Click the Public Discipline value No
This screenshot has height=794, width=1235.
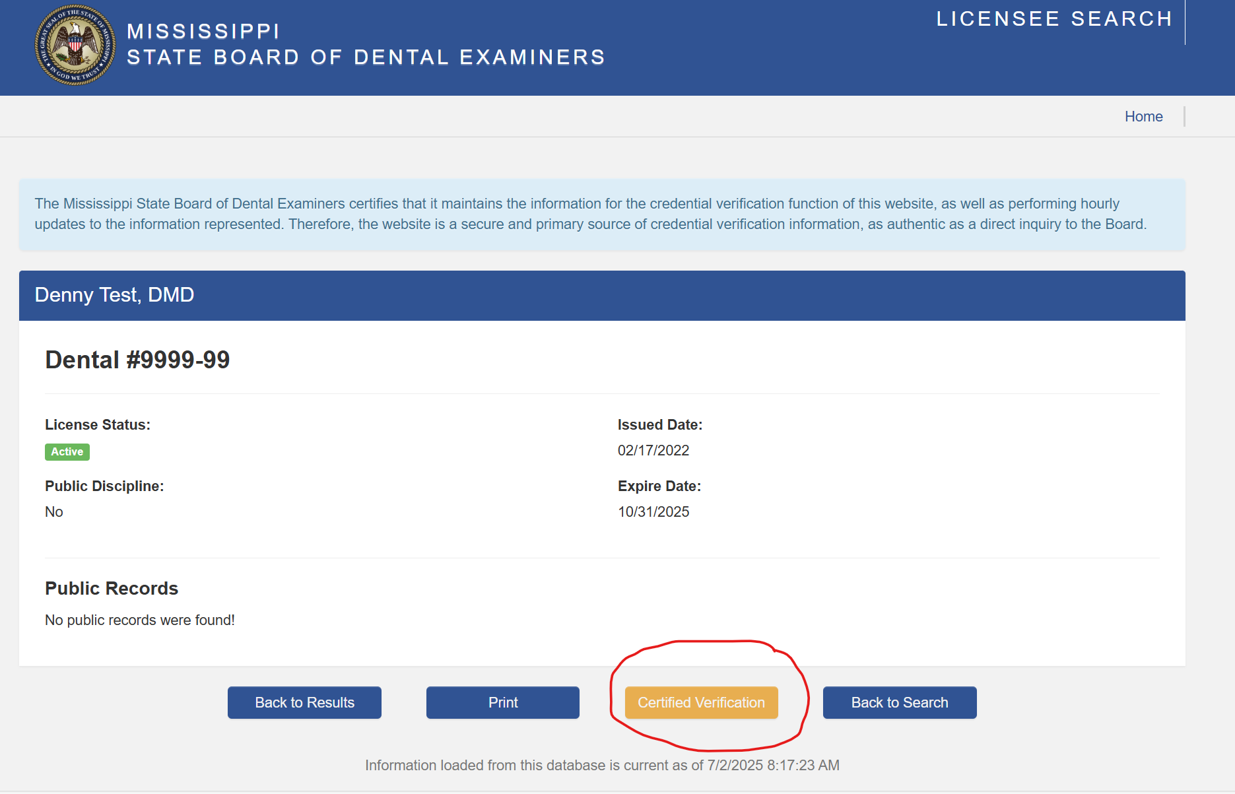tap(54, 512)
